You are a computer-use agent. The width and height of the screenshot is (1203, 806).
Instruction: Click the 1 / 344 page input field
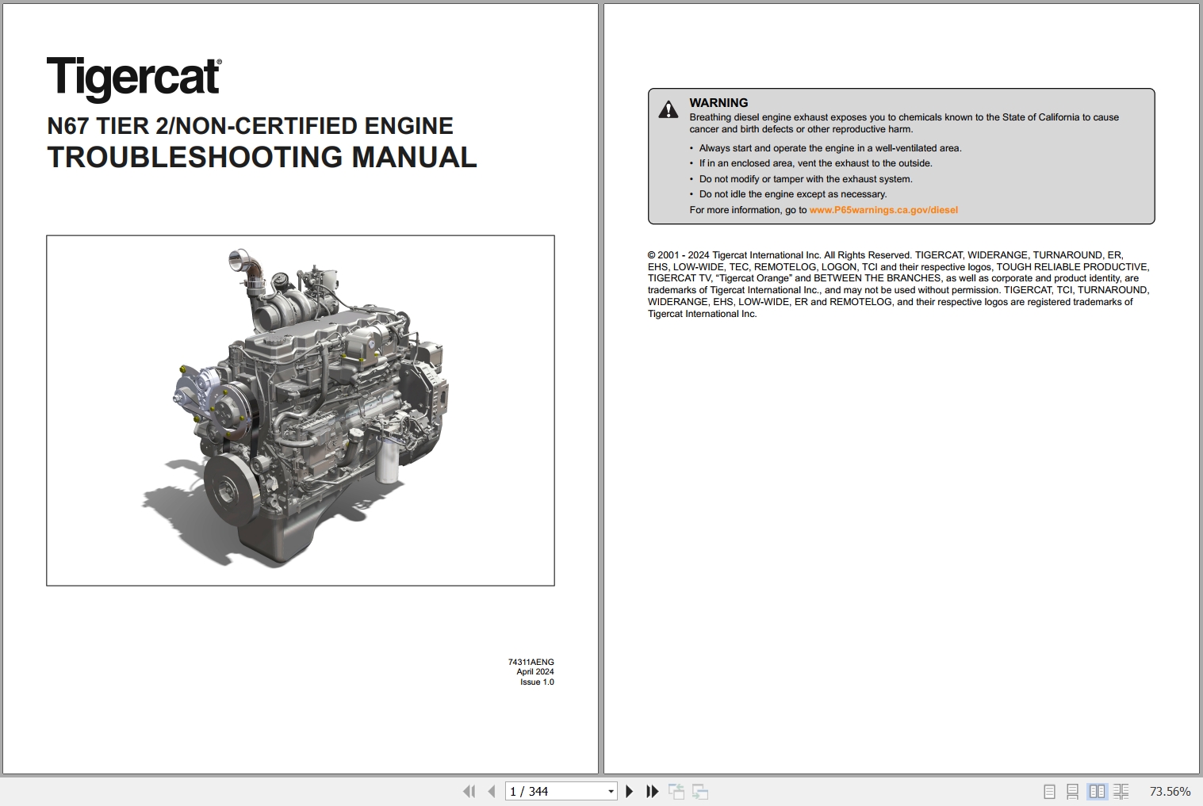pos(555,791)
